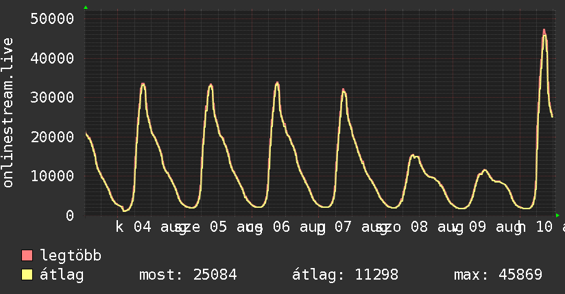This screenshot has height=294, width=565.
Task: Click the pink legtöbb legend swatch
Action: click(27, 256)
